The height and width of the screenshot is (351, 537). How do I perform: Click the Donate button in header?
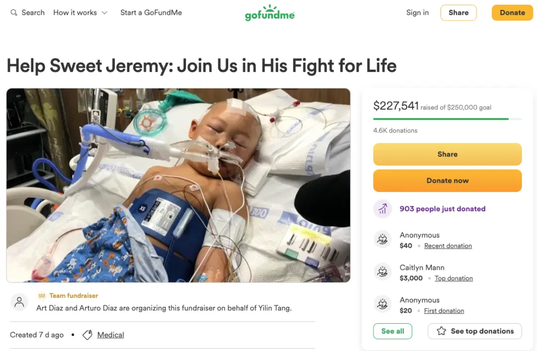click(x=512, y=12)
